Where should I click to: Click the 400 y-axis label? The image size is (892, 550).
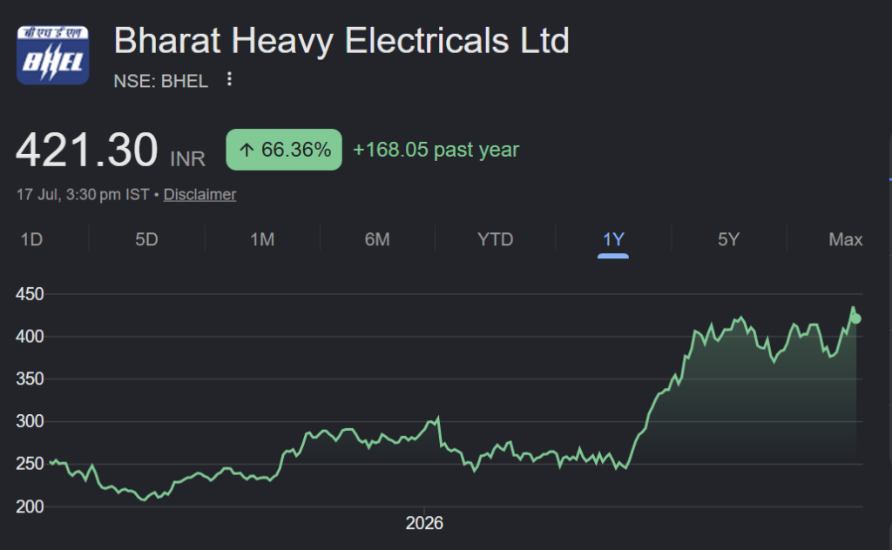(x=30, y=337)
